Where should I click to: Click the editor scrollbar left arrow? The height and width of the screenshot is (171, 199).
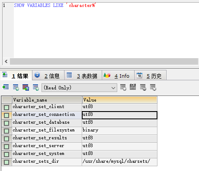(x=6, y=62)
